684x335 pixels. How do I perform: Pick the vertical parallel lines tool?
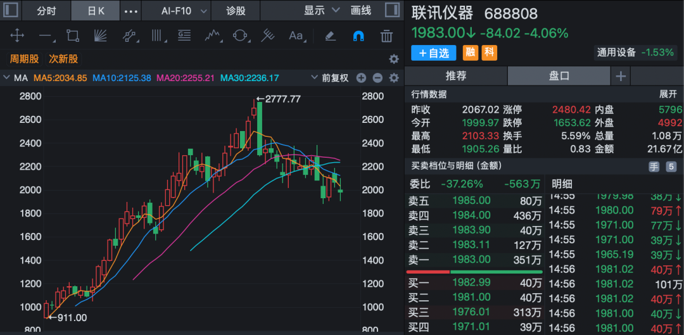point(156,35)
